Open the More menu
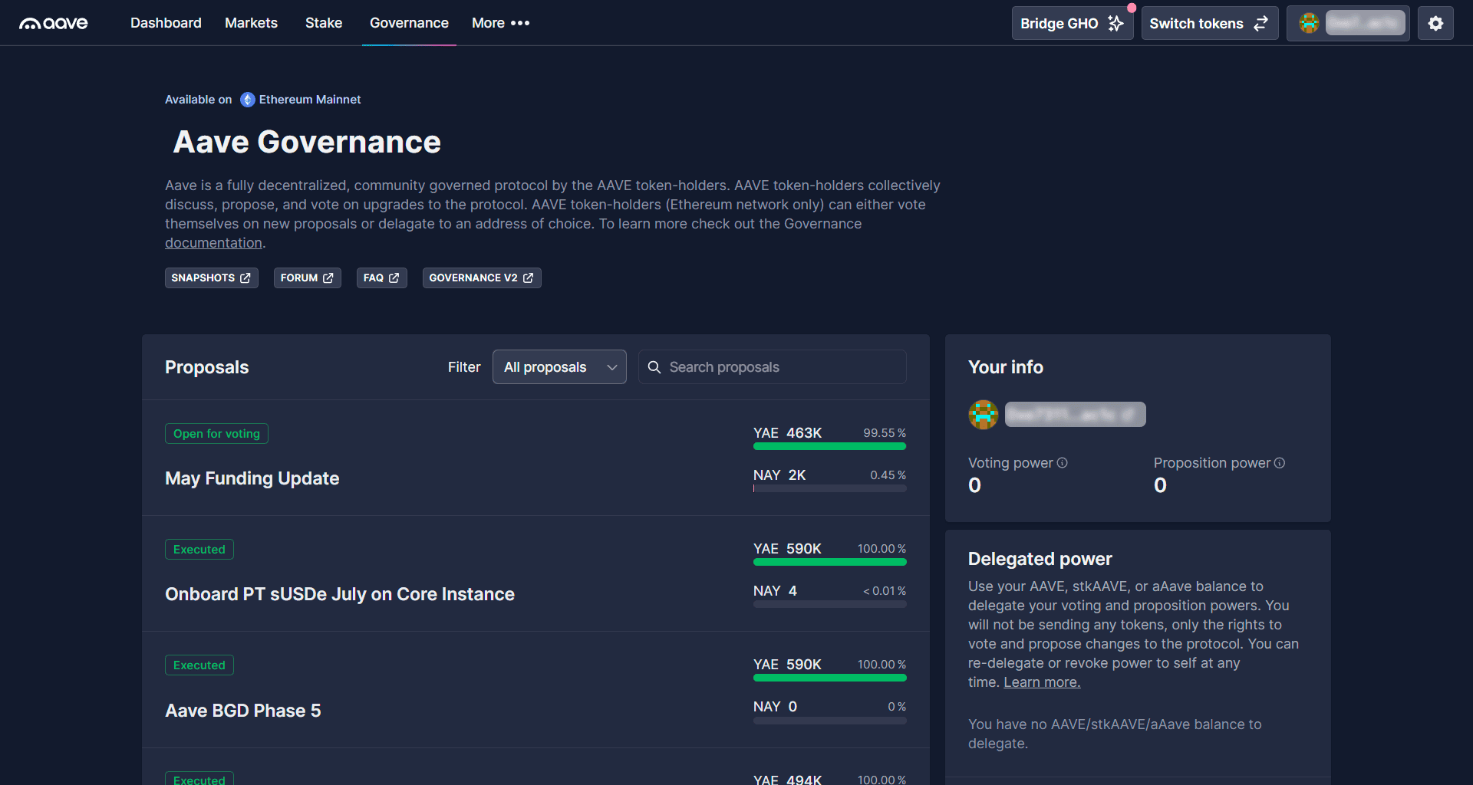This screenshot has width=1473, height=785. [x=501, y=23]
